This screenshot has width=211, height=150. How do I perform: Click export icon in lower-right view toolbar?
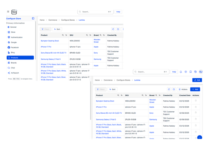[x=174, y=89]
